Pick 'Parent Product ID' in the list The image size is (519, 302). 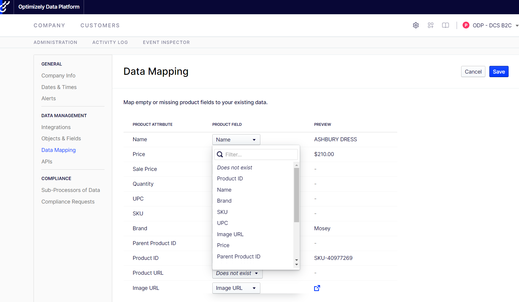(x=238, y=257)
